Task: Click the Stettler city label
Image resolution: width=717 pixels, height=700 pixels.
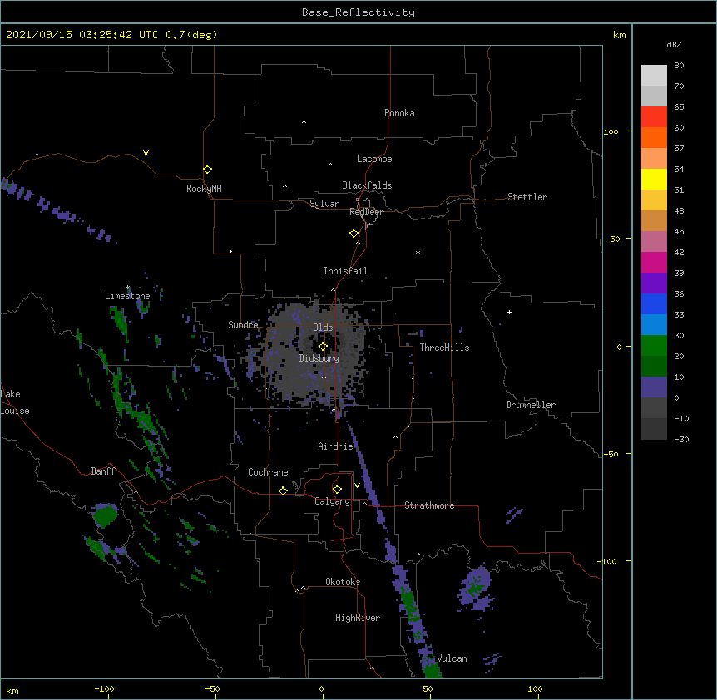Action: pos(527,197)
